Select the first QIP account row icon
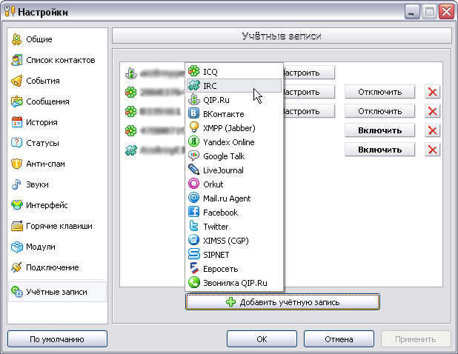The width and height of the screenshot is (458, 354). [131, 73]
